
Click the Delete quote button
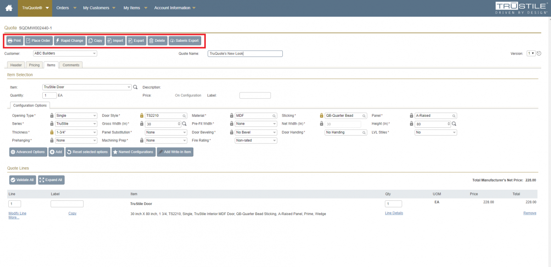pos(157,40)
